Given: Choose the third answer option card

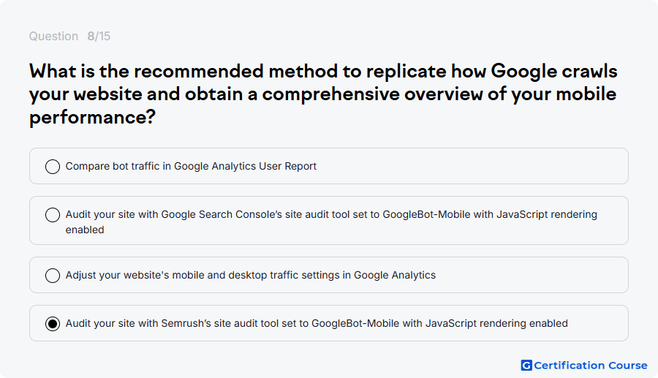Looking at the screenshot, I should (329, 275).
